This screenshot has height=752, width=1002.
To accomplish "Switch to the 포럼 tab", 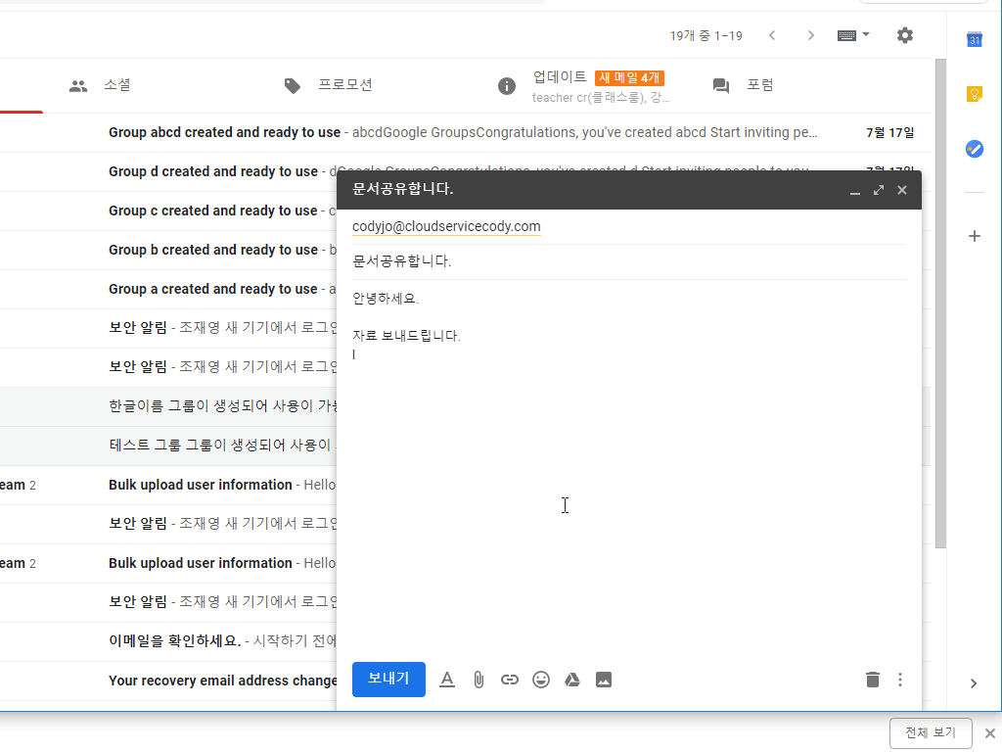I will (744, 85).
